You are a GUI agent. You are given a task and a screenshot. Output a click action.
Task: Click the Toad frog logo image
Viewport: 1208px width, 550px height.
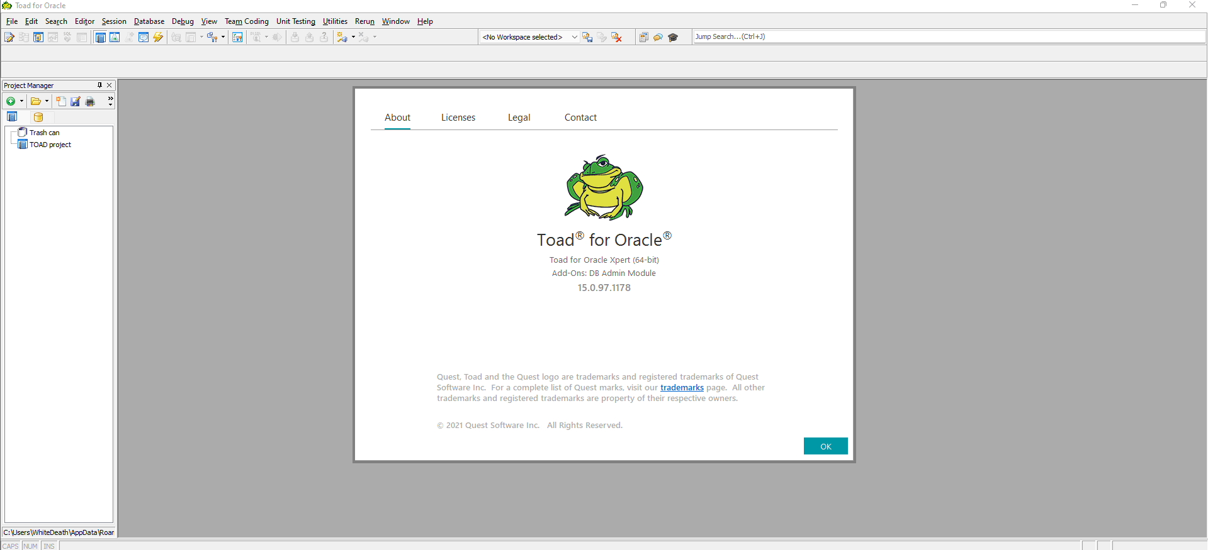pyautogui.click(x=604, y=187)
